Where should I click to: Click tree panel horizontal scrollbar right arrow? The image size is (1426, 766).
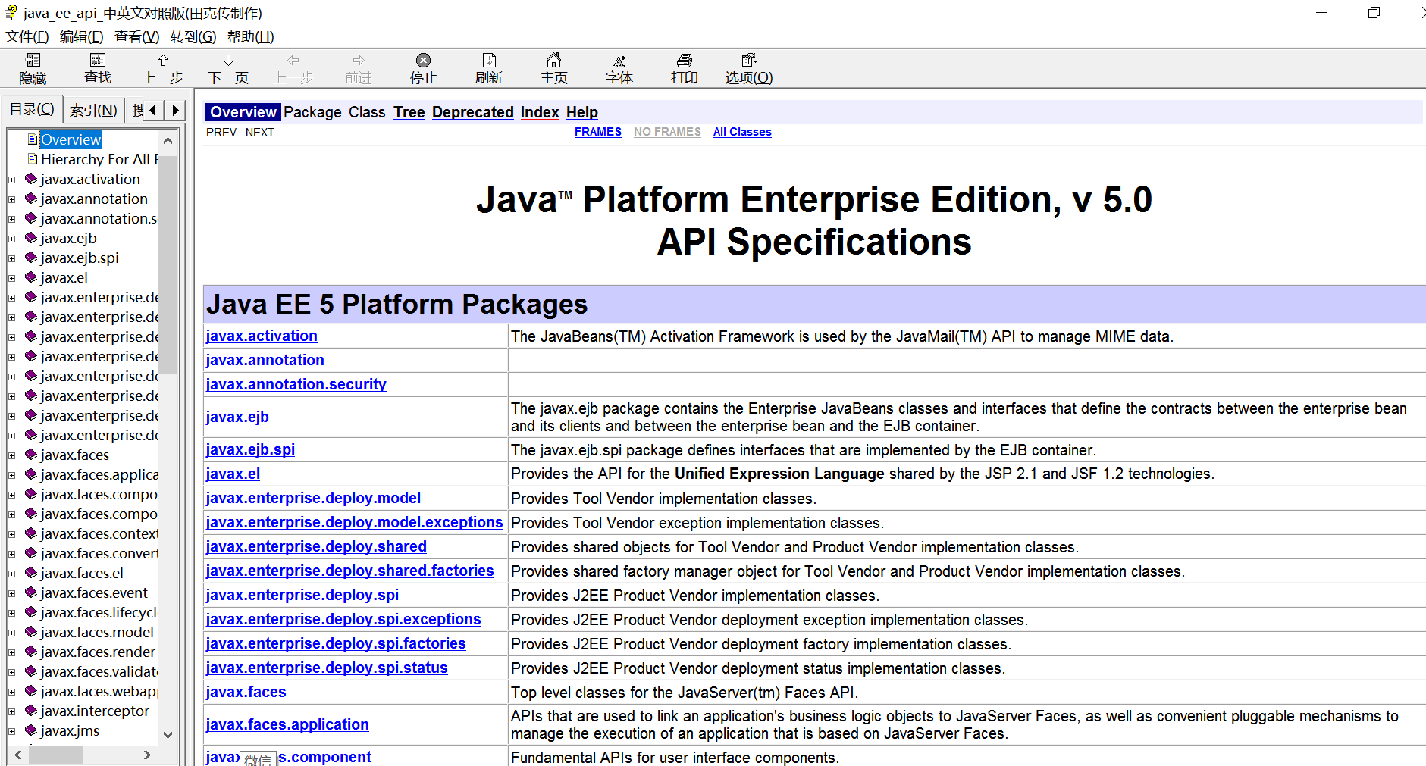coord(147,755)
